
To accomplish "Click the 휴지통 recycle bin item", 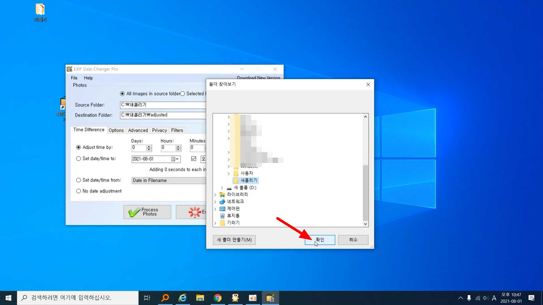I will coord(233,216).
